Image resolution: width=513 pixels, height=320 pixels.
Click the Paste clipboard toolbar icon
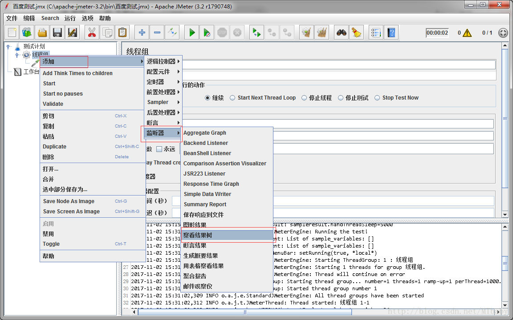coord(122,32)
